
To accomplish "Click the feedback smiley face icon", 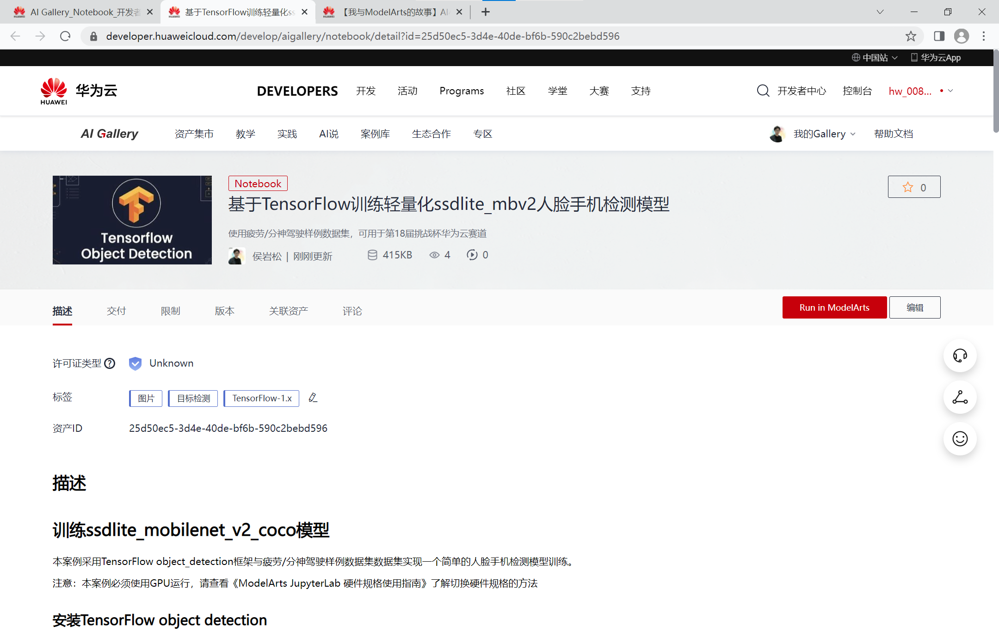I will click(960, 438).
